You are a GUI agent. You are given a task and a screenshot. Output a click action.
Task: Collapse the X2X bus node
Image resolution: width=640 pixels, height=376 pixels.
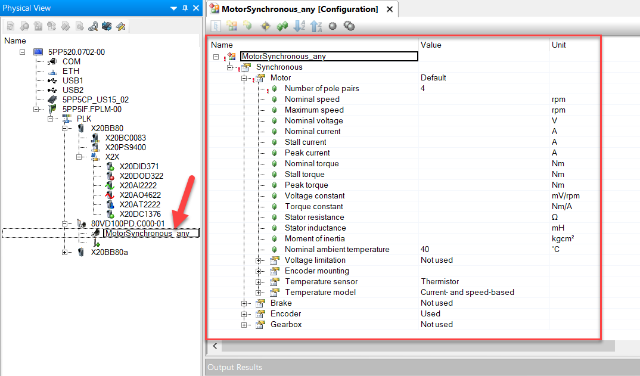pos(79,157)
